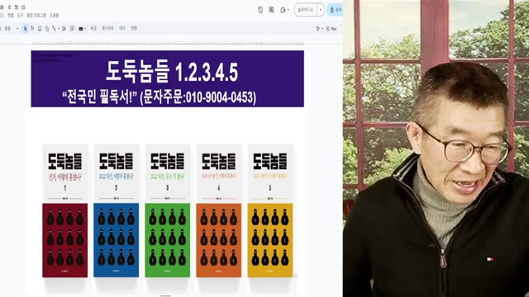Image resolution: width=529 pixels, height=297 pixels.
Task: Select the green book cover numbered 3
Action: pos(167,211)
